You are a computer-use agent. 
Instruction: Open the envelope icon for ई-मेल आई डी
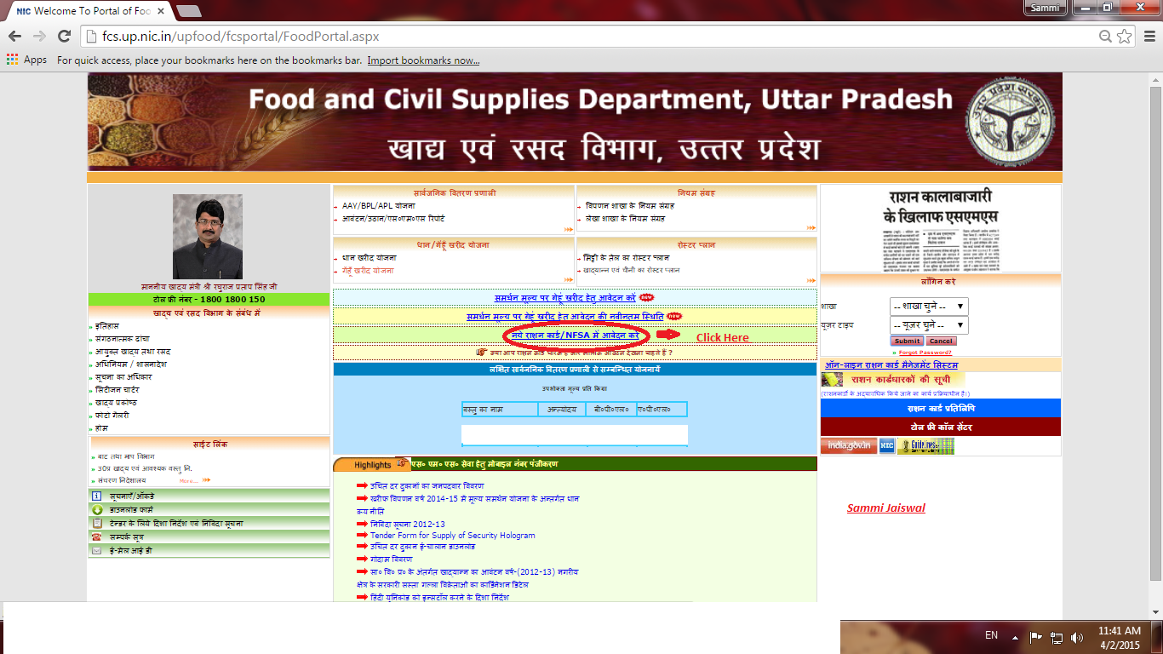(97, 550)
